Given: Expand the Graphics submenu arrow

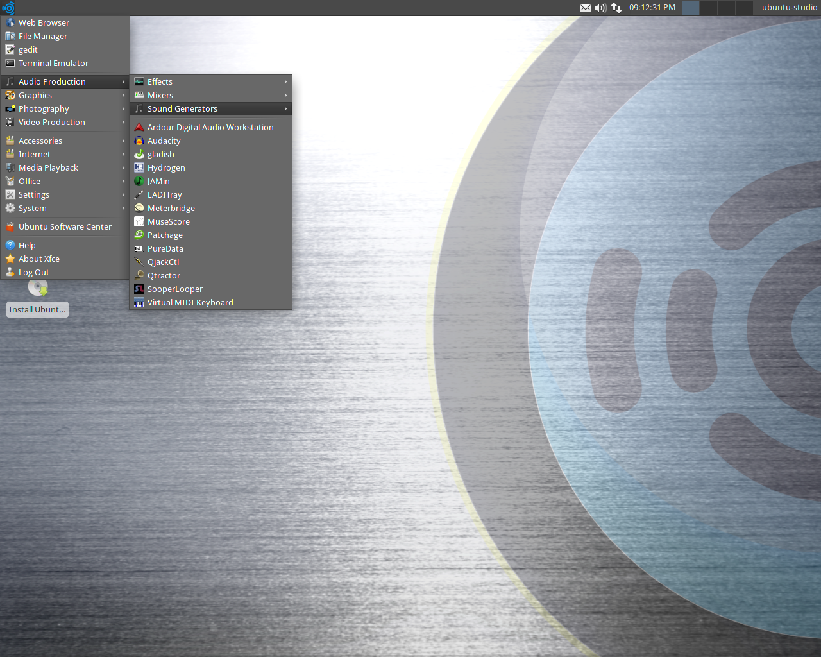Looking at the screenshot, I should [x=123, y=95].
